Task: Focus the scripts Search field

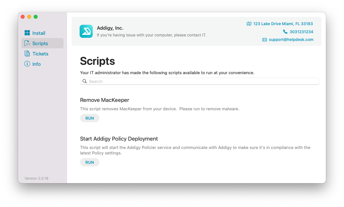Action: click(x=200, y=81)
